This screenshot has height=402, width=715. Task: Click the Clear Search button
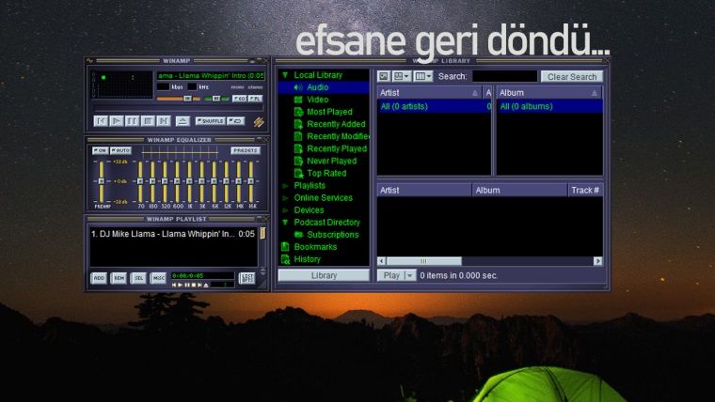pos(572,76)
